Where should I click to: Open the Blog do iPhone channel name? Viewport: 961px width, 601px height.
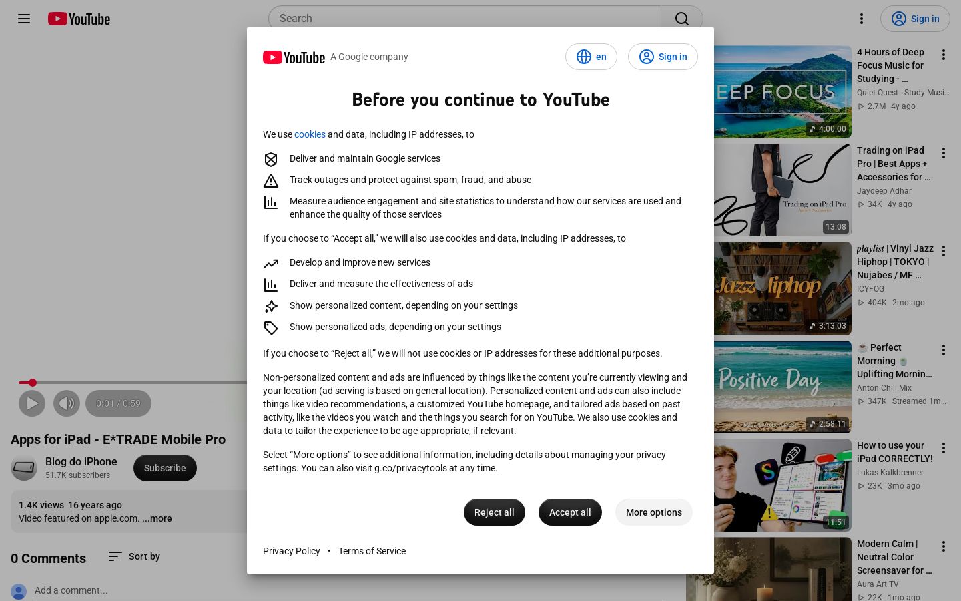(81, 461)
